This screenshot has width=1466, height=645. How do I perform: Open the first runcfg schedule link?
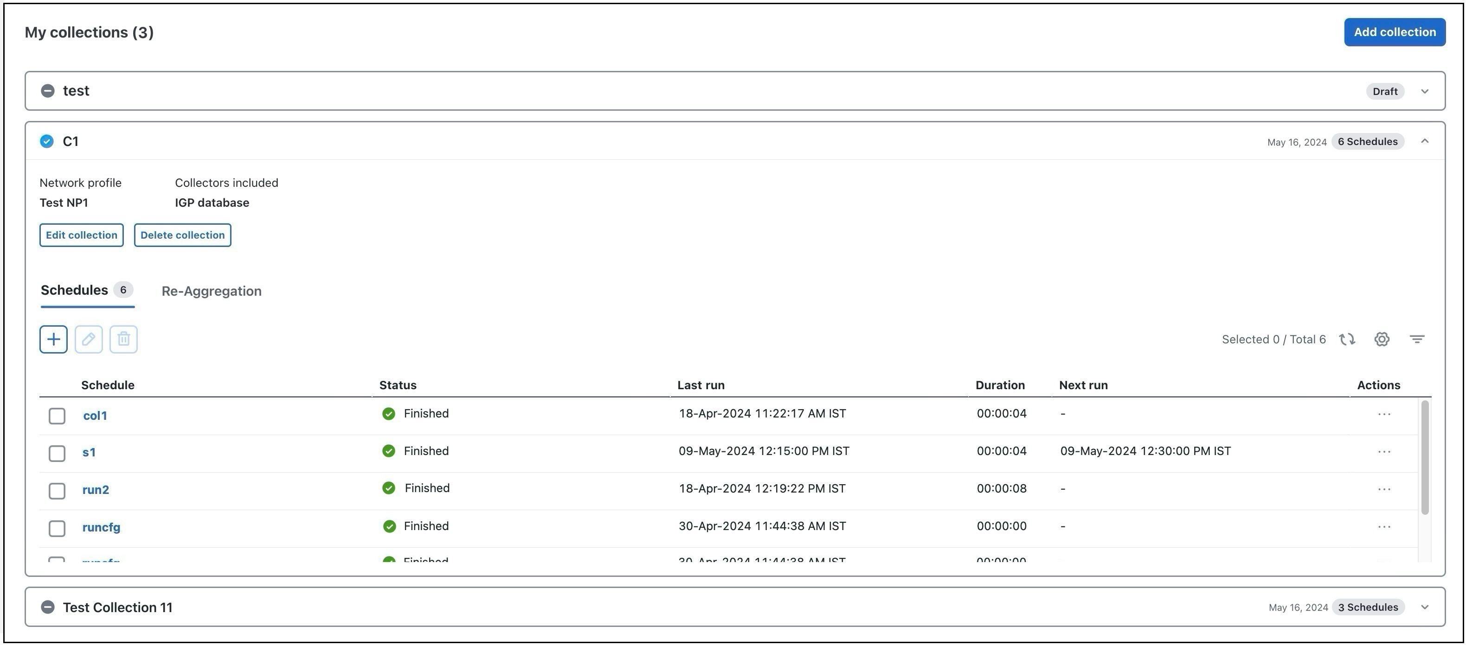coord(101,527)
